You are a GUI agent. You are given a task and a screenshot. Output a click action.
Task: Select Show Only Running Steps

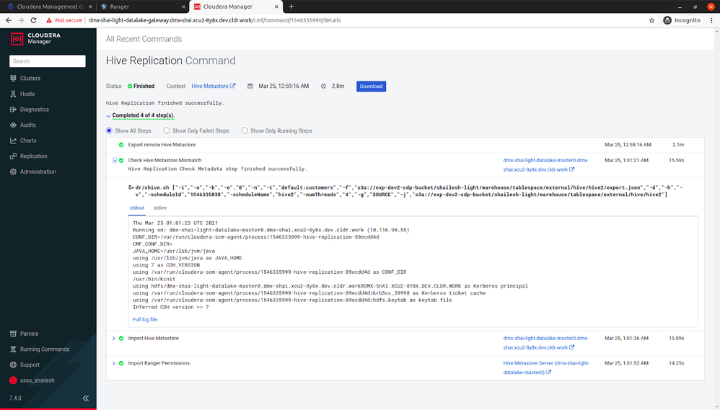point(277,130)
